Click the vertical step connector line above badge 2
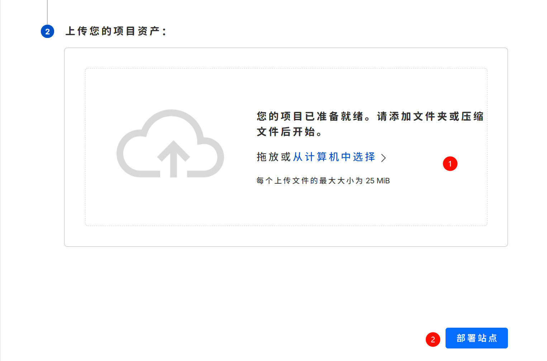This screenshot has width=547, height=361. (47, 11)
